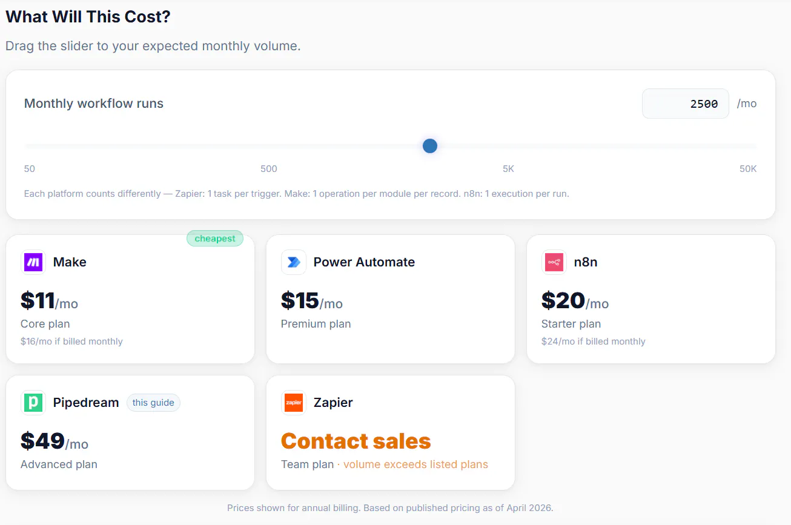The width and height of the screenshot is (791, 525).
Task: Click the "Drag the slider" instruction text
Action: [x=153, y=46]
